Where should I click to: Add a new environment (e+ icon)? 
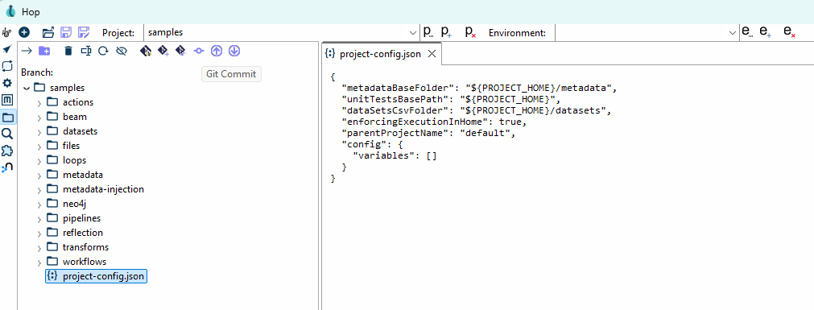tap(765, 32)
